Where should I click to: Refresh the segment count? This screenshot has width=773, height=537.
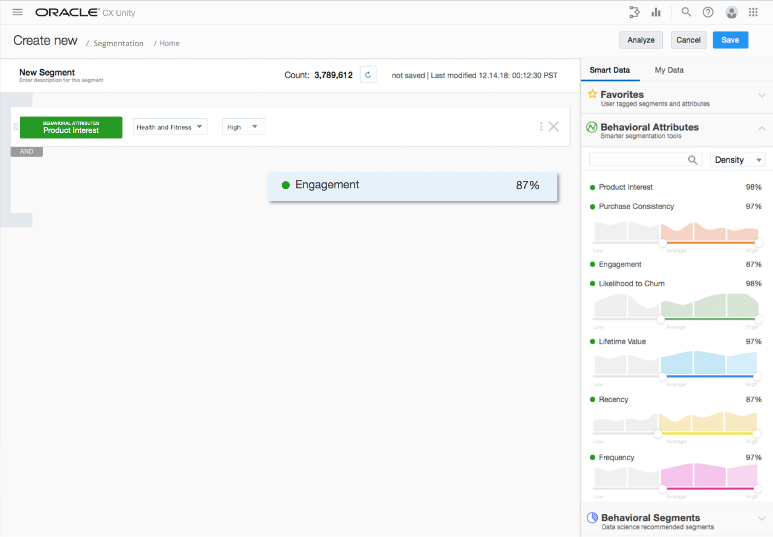pos(368,75)
